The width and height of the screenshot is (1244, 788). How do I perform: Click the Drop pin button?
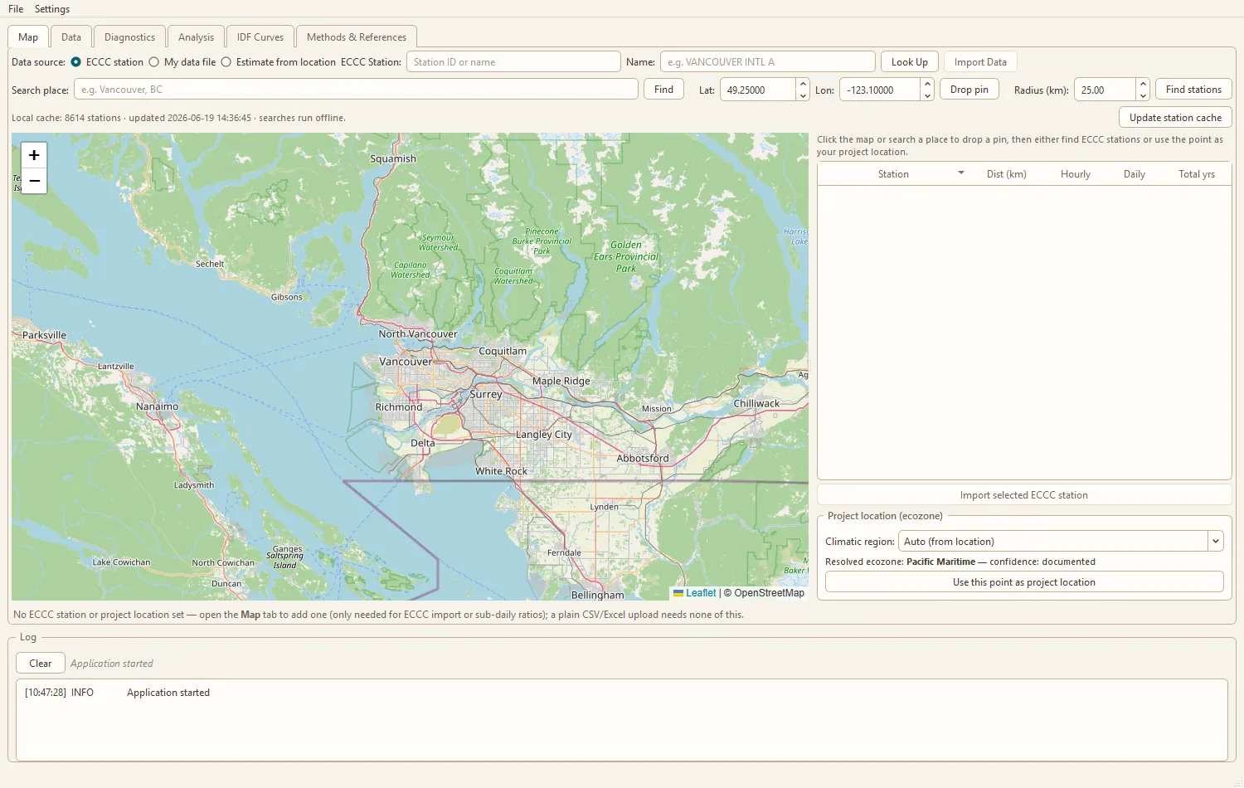(969, 90)
